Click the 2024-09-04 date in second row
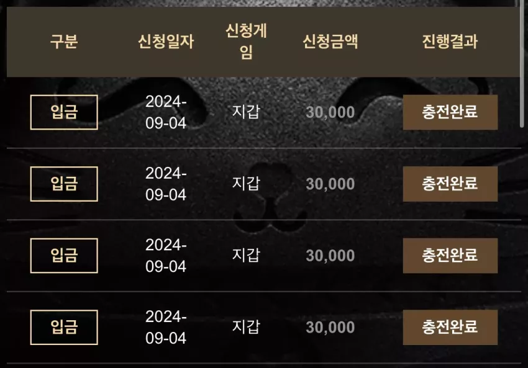The height and width of the screenshot is (368, 528). 166,184
